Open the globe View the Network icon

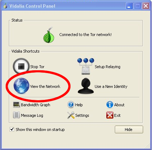pos(21,86)
